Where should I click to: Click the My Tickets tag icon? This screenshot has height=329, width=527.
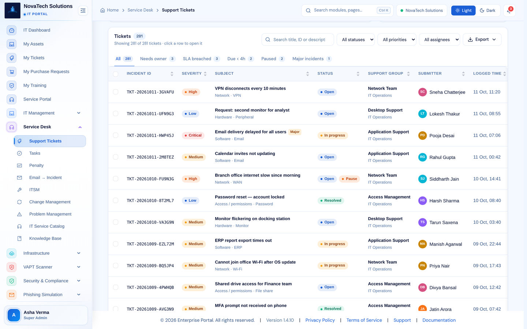tap(12, 58)
